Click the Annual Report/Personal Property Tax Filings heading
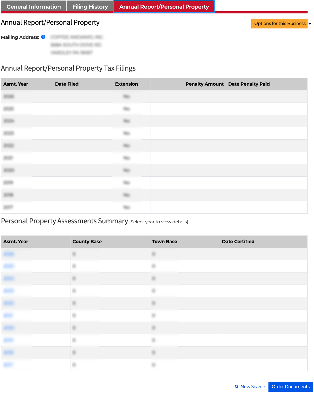This screenshot has width=314, height=393. (68, 68)
